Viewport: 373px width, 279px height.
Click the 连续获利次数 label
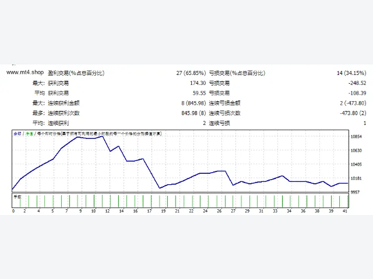pyautogui.click(x=64, y=113)
